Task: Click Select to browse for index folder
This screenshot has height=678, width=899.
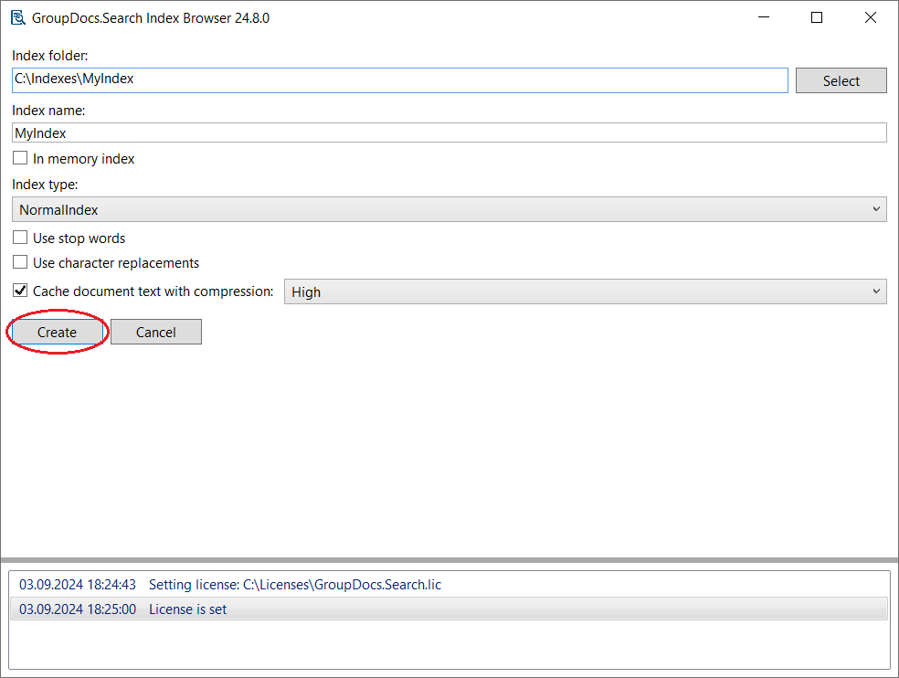Action: coord(841,80)
